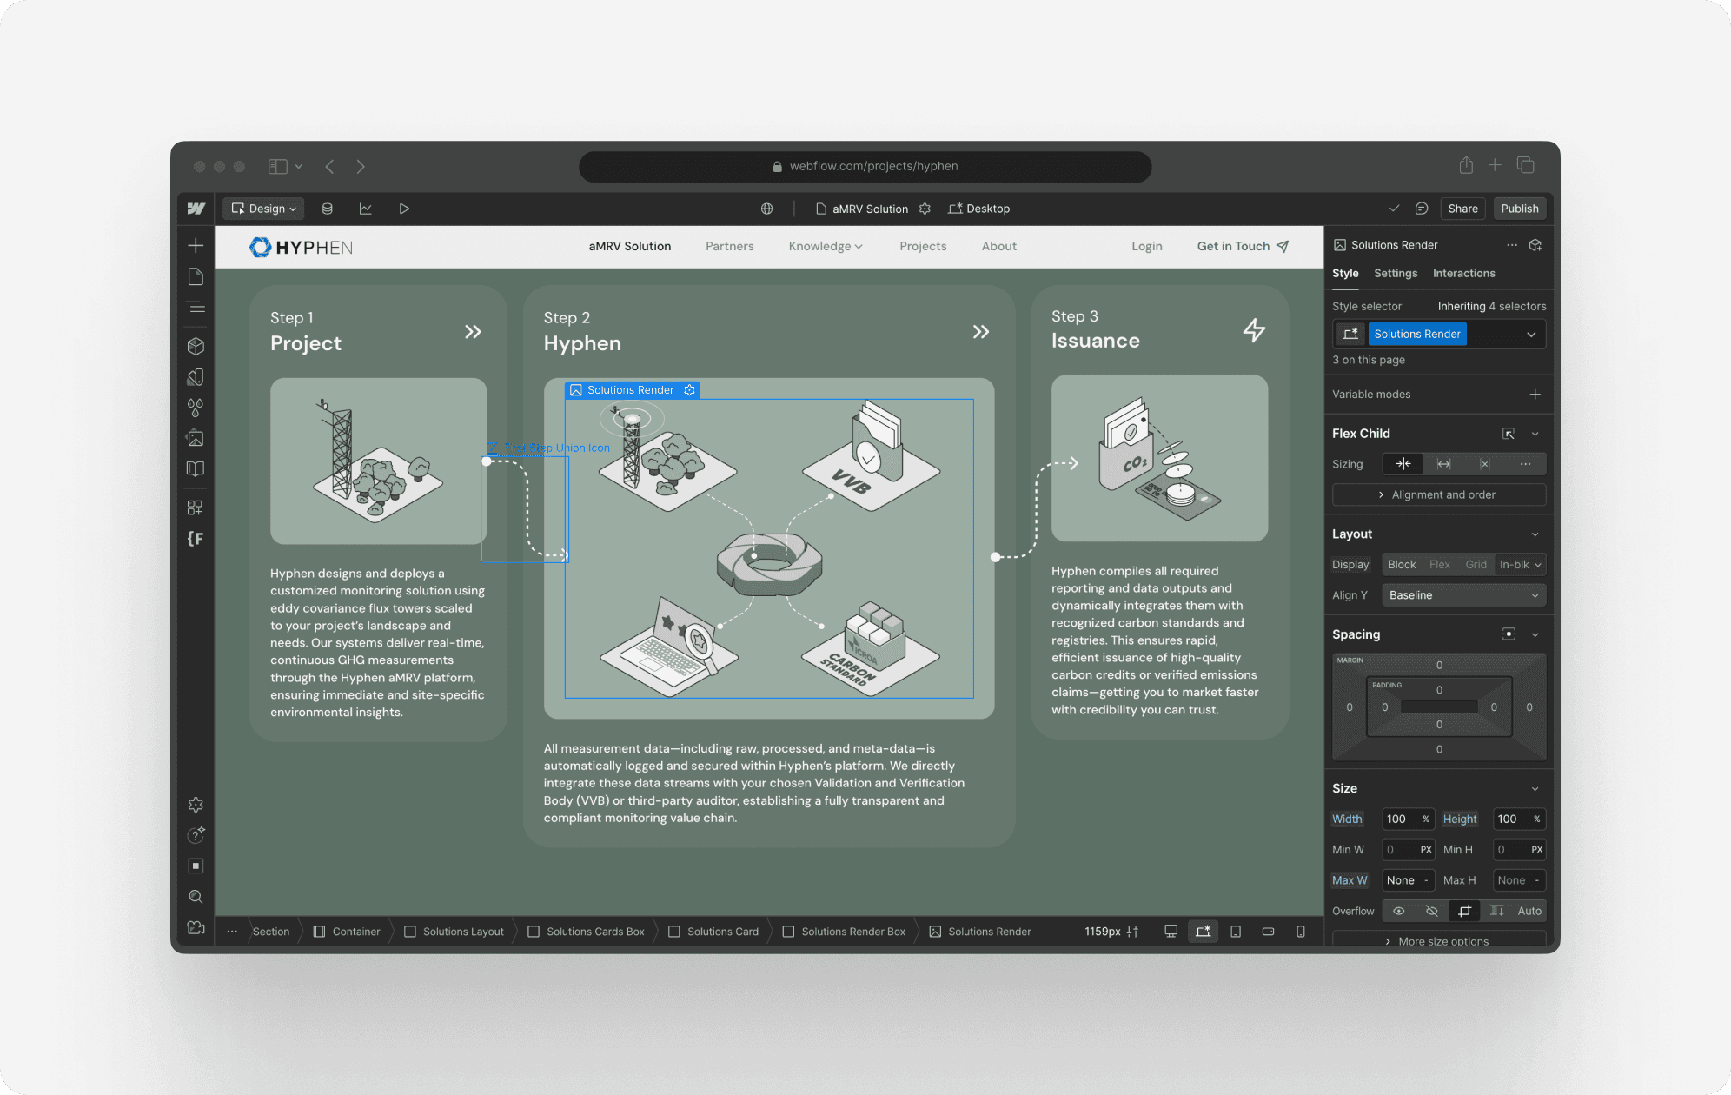Open the Apps grid icon in sidebar
The image size is (1731, 1095).
[x=196, y=508]
